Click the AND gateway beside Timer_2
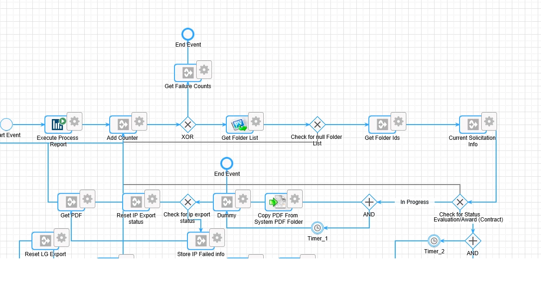The image size is (541, 299). point(473,241)
